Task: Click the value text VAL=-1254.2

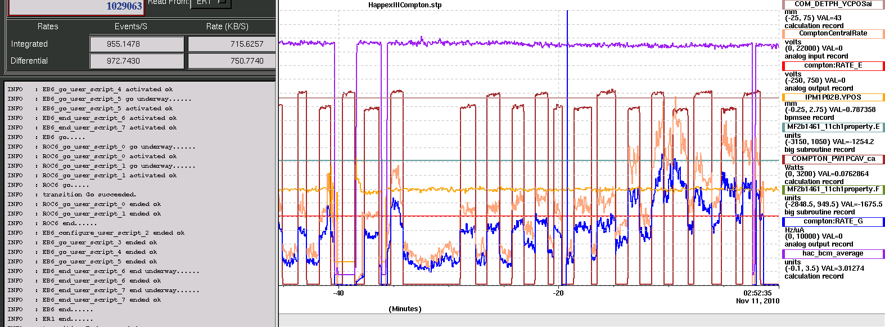Action: 851,142
